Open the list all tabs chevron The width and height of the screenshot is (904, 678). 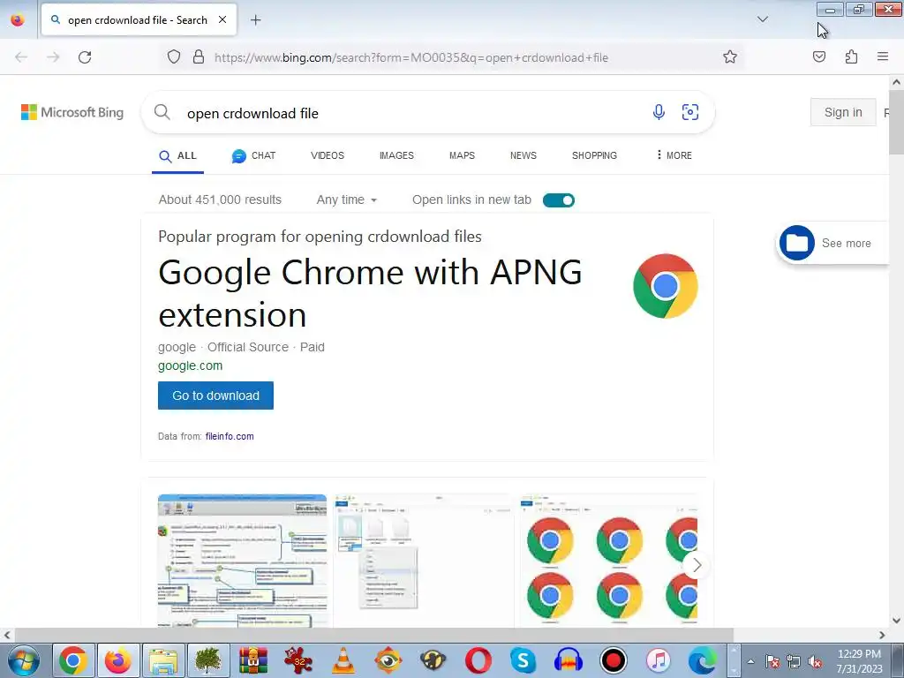coord(762,19)
